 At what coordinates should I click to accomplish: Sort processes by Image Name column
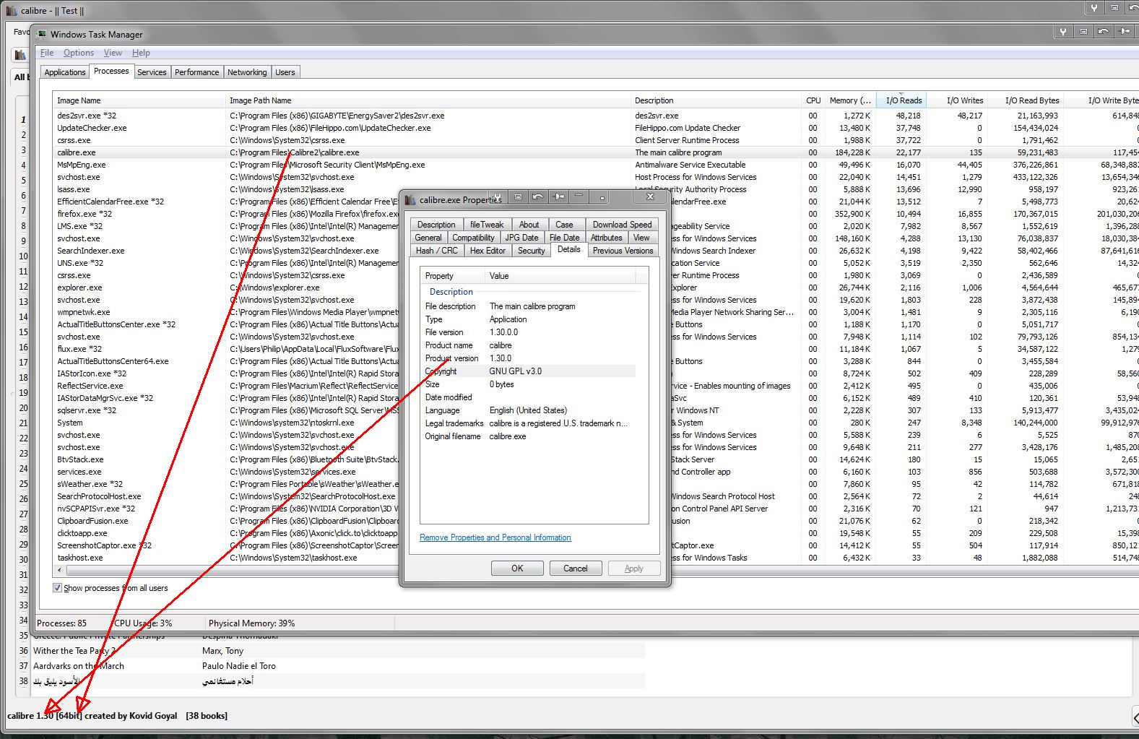click(x=139, y=100)
